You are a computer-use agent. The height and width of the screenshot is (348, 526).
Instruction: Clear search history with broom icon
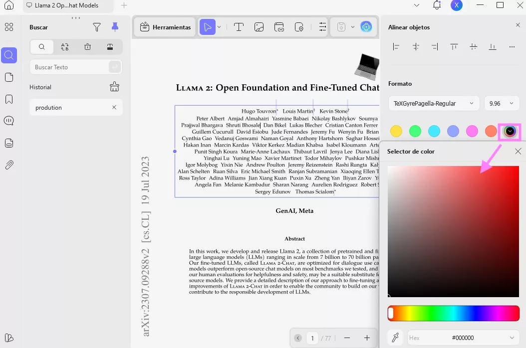tap(114, 87)
